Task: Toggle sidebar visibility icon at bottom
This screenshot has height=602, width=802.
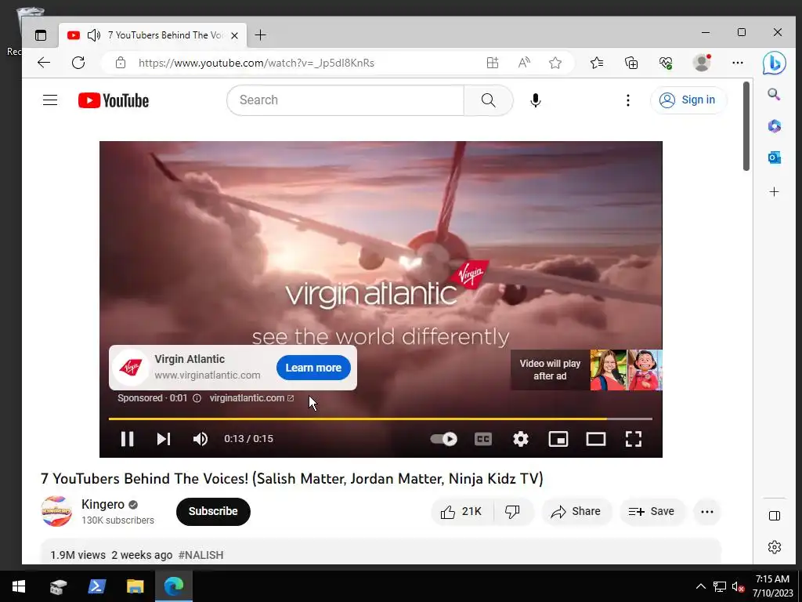Action: coord(775,516)
